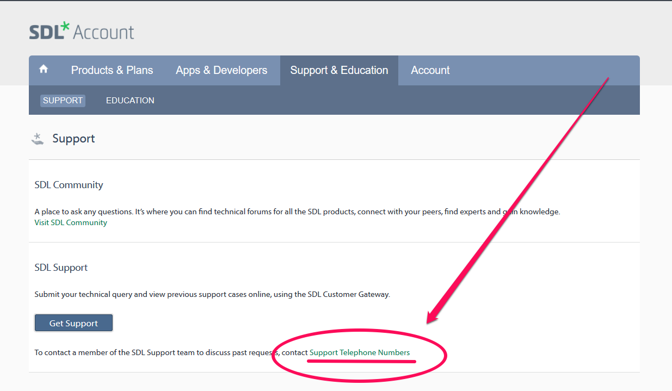Click the 'A place to ask any questions' text
The width and height of the screenshot is (672, 391).
pos(297,212)
